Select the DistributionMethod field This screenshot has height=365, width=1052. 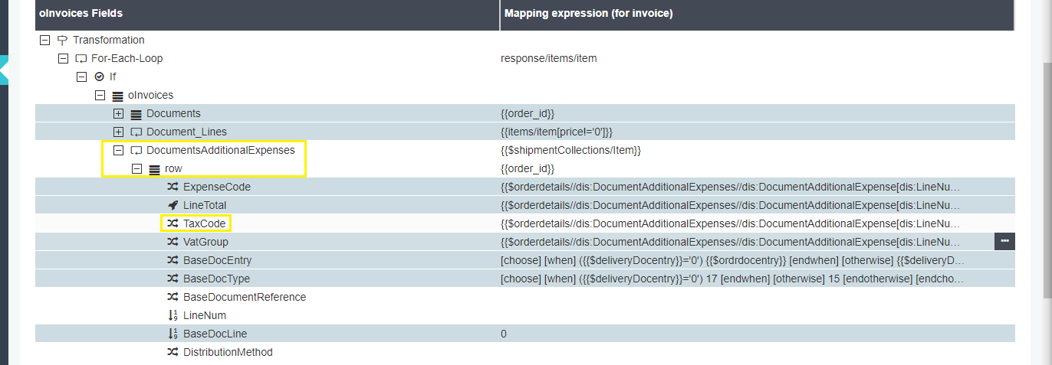227,352
